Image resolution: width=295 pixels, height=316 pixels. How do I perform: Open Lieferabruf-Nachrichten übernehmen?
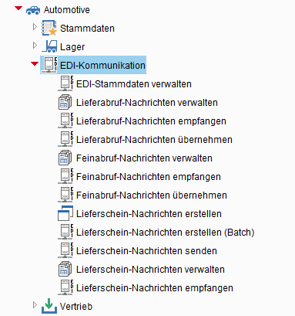pyautogui.click(x=154, y=140)
